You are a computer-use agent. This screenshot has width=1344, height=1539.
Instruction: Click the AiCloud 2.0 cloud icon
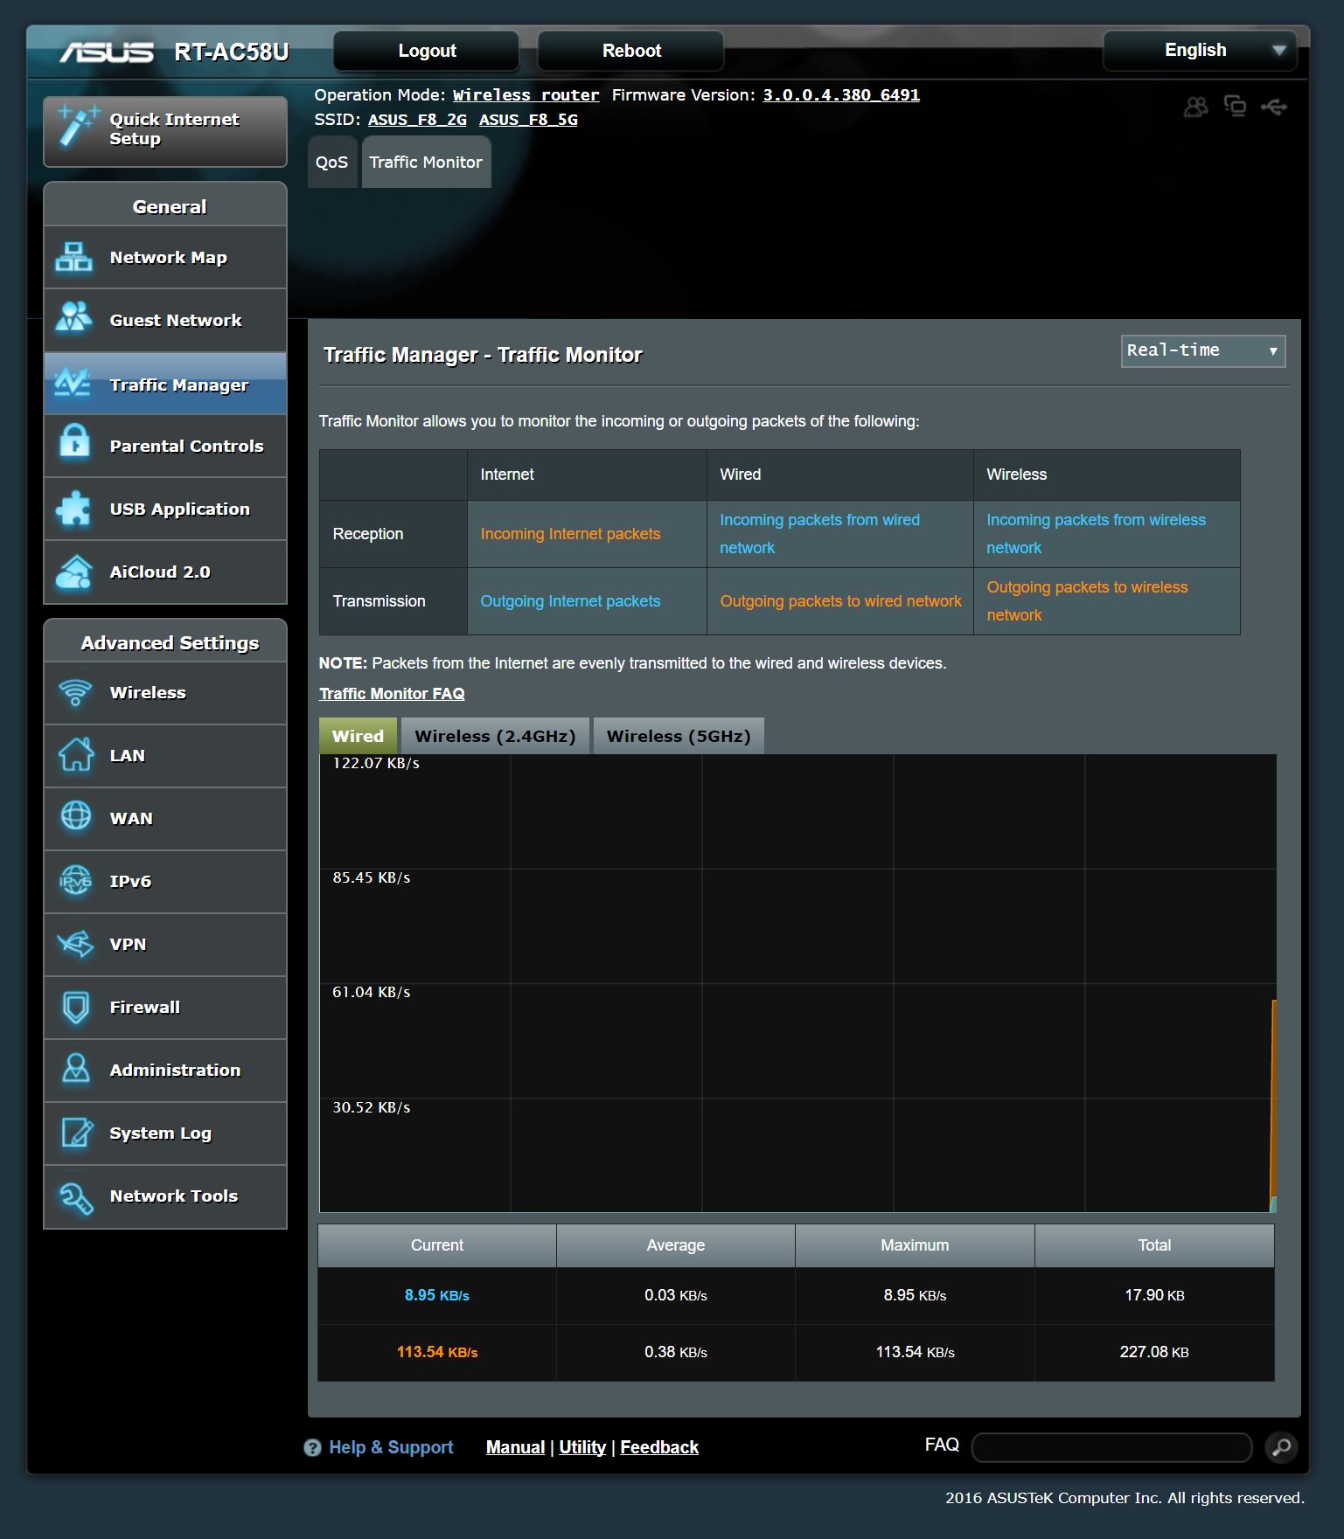[x=74, y=572]
